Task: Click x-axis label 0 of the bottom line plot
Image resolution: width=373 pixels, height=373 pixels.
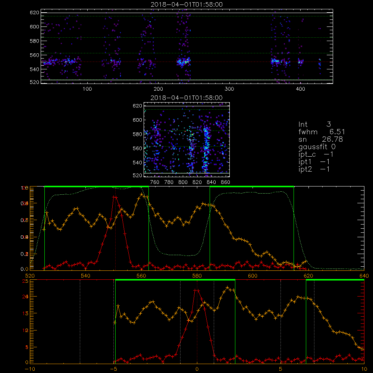Action: click(197, 369)
